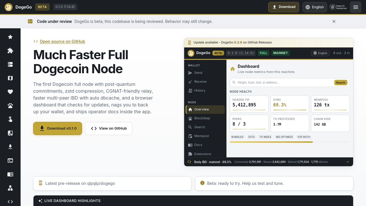Click the HEADER TIP 5,412,895 card
Screen dimensions: 366x206
tap(249, 104)
